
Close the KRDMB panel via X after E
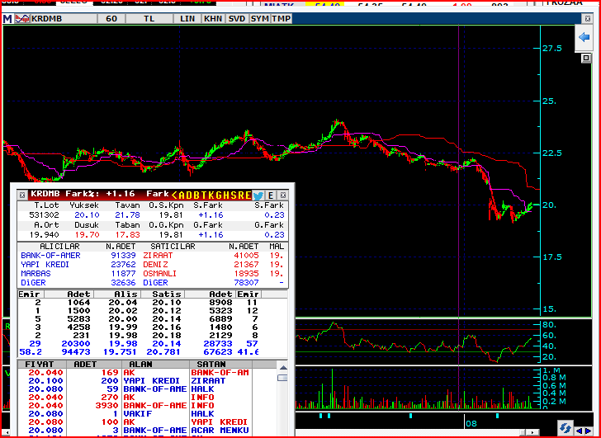(x=283, y=195)
